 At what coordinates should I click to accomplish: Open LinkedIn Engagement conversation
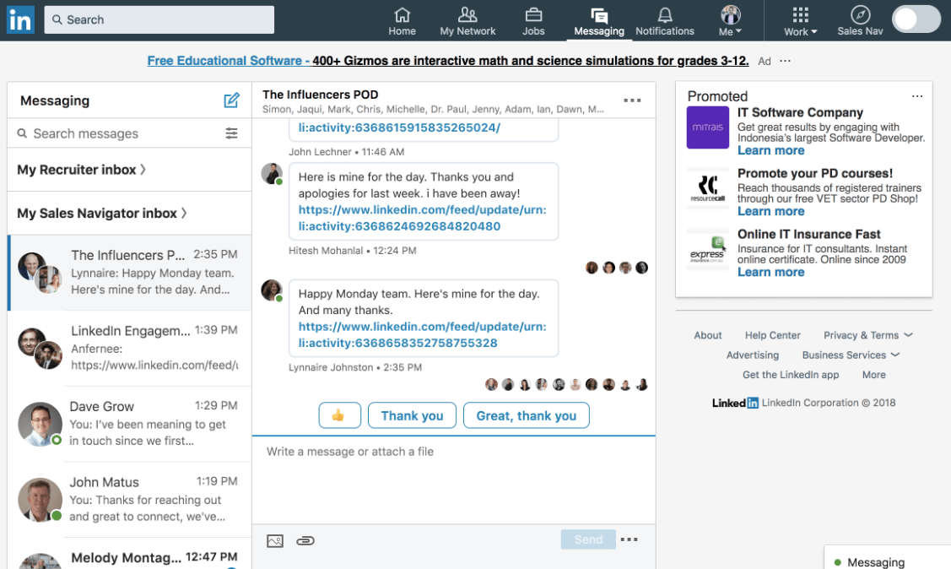(x=130, y=348)
